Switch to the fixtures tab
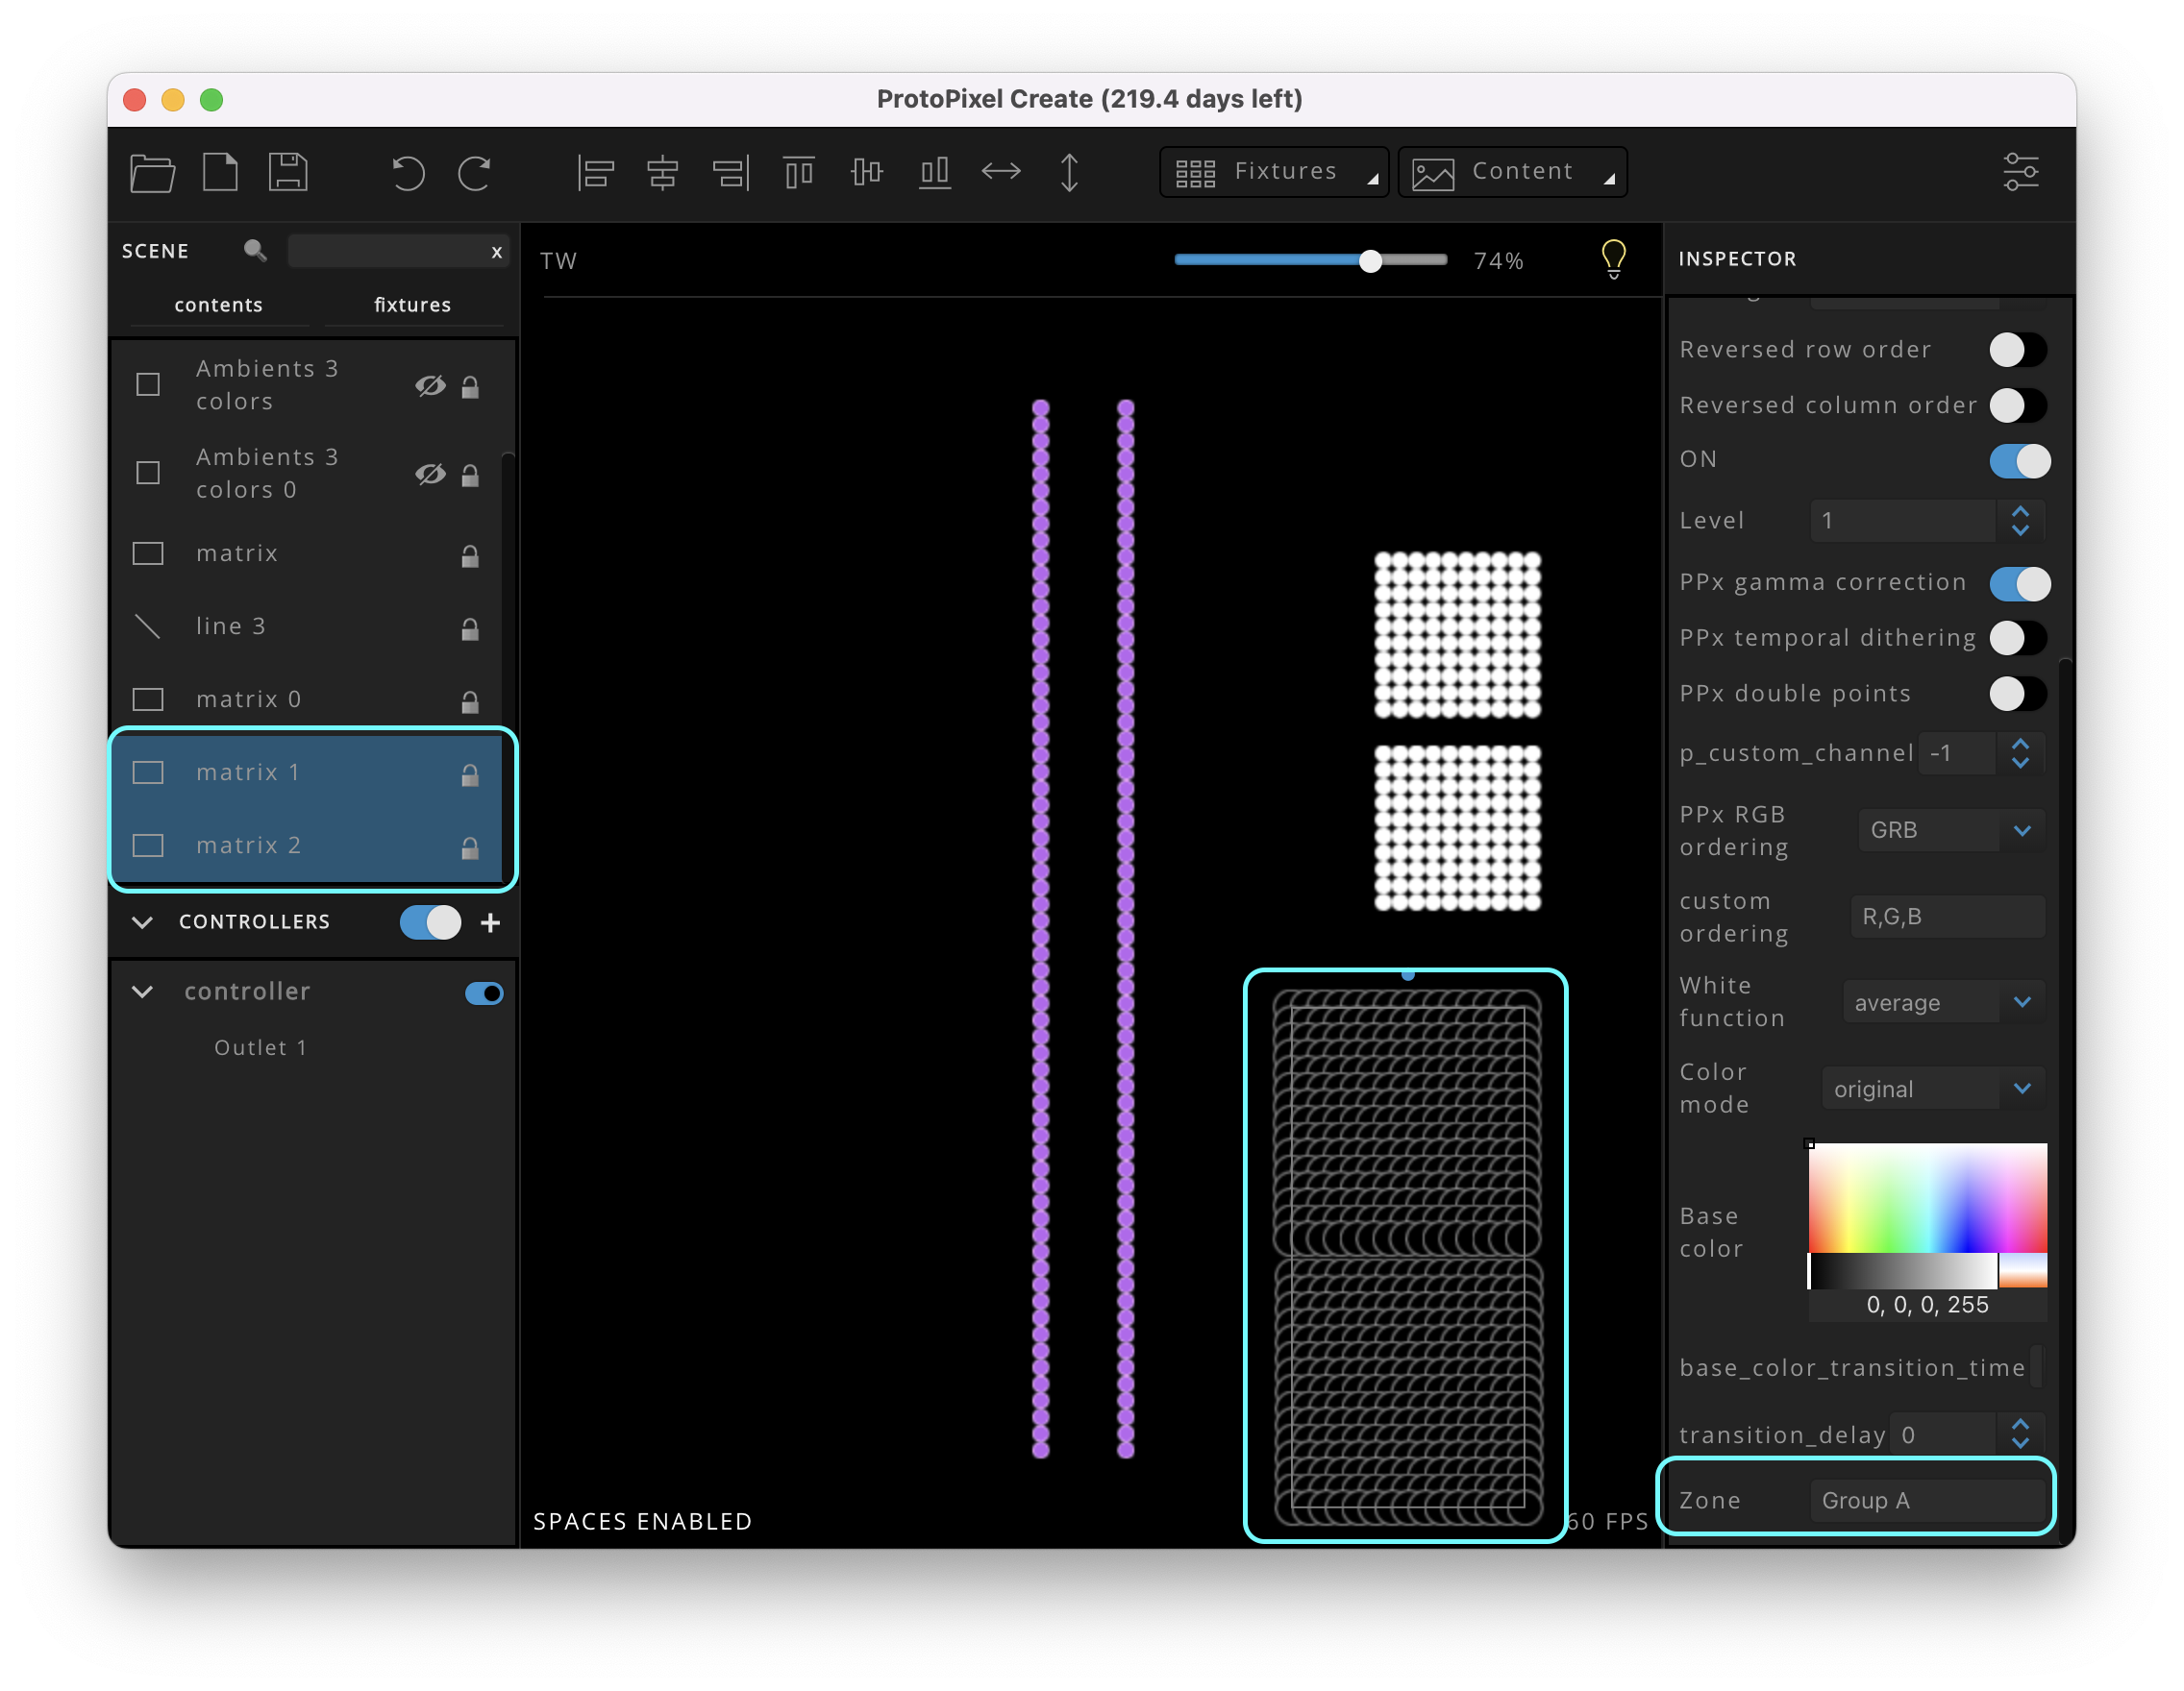 (412, 305)
